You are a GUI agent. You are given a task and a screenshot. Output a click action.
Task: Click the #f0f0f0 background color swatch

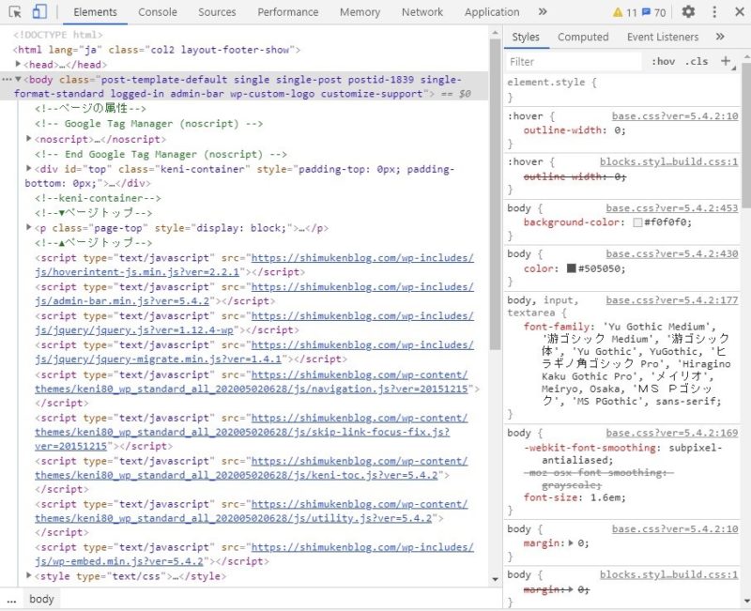click(x=637, y=222)
